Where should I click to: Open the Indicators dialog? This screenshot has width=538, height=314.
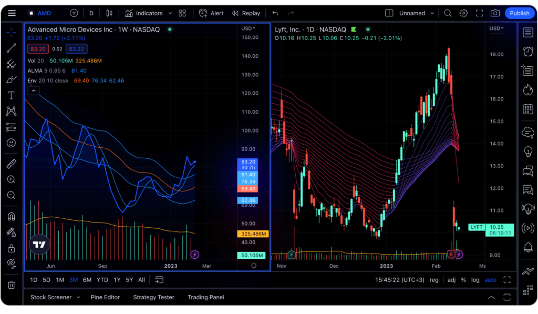[144, 13]
